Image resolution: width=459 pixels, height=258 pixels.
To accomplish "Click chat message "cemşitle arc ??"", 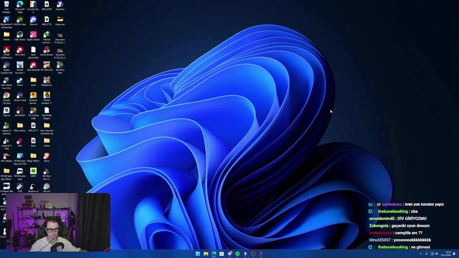I will [409, 233].
